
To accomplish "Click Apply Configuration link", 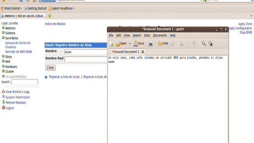I will tap(241, 28).
